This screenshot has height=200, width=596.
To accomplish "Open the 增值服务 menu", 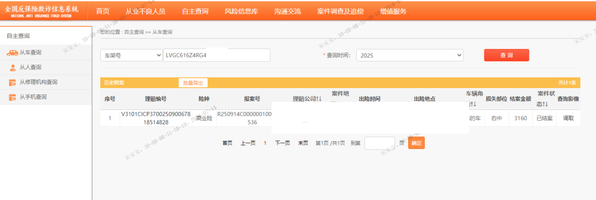I will pyautogui.click(x=393, y=11).
